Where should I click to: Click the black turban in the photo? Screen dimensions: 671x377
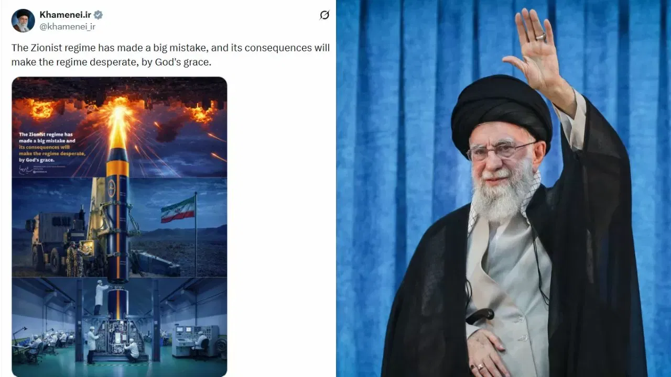(x=501, y=112)
